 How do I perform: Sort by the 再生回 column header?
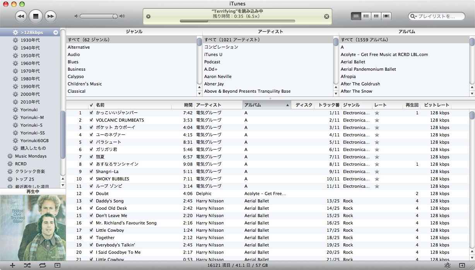[x=412, y=105]
